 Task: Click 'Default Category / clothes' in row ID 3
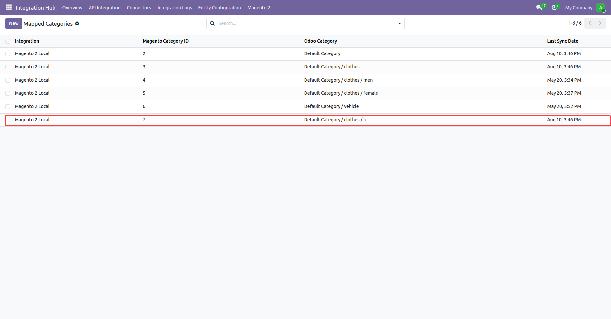tap(332, 67)
